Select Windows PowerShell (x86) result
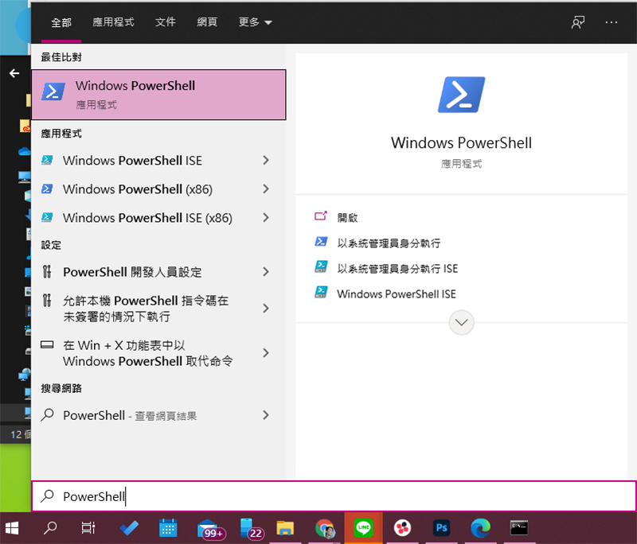Viewport: 637px width, 544px height. pos(158,189)
